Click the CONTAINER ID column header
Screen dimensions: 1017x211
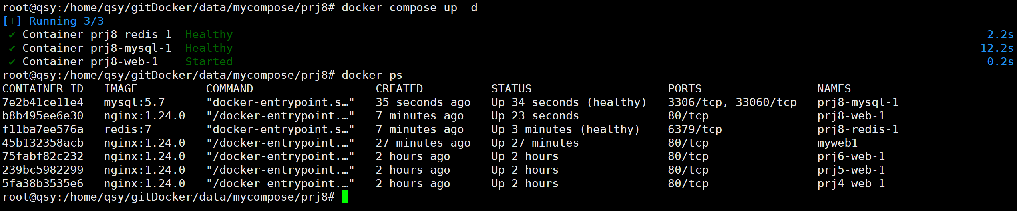(x=43, y=89)
